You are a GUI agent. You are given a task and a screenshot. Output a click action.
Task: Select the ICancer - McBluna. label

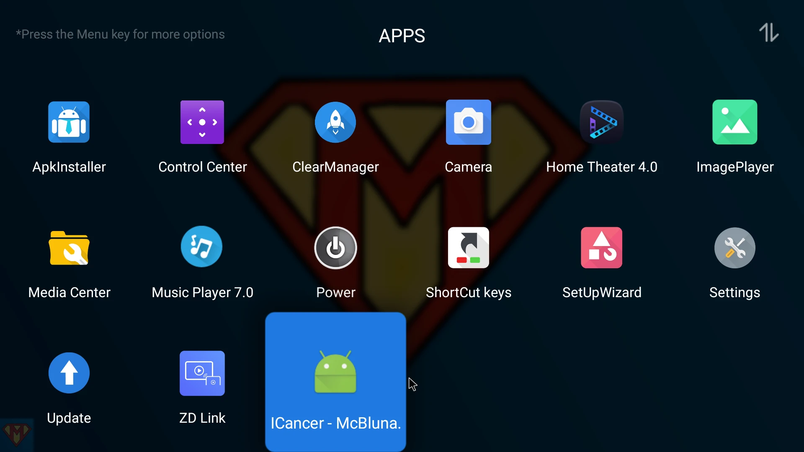pyautogui.click(x=336, y=423)
